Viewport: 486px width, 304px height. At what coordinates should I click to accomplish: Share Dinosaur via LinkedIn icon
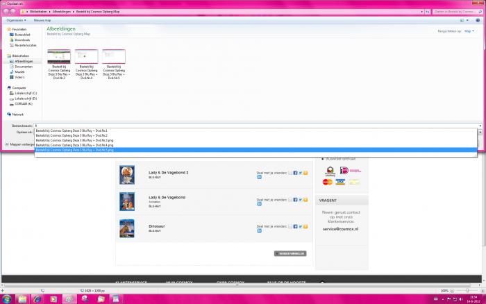(x=260, y=230)
